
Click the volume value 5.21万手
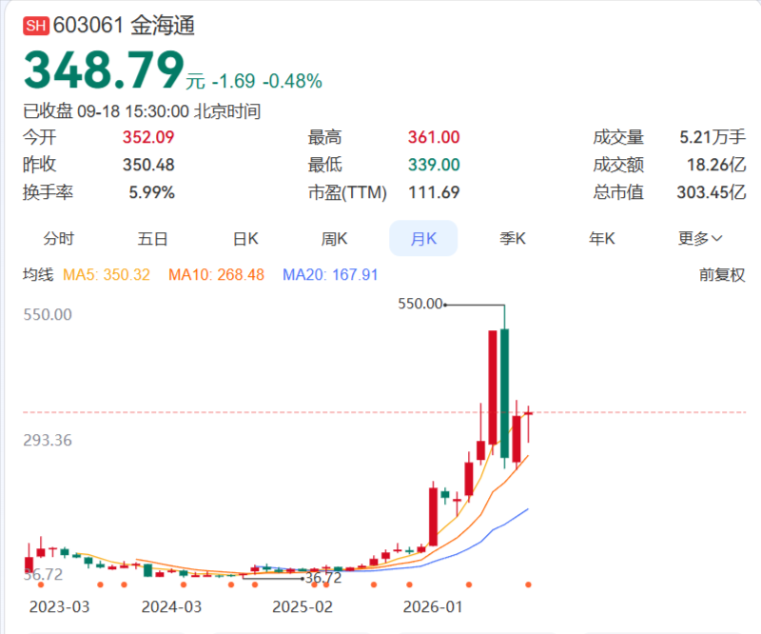coord(712,137)
